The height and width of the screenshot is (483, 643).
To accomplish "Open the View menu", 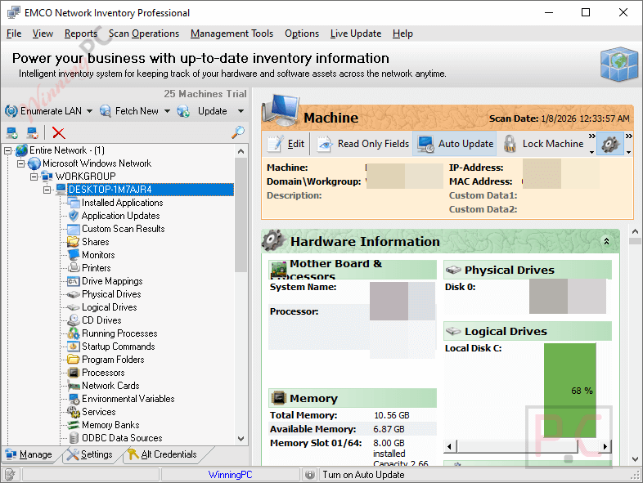I will tap(43, 34).
